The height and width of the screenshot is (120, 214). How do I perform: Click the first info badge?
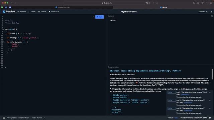click(172, 92)
